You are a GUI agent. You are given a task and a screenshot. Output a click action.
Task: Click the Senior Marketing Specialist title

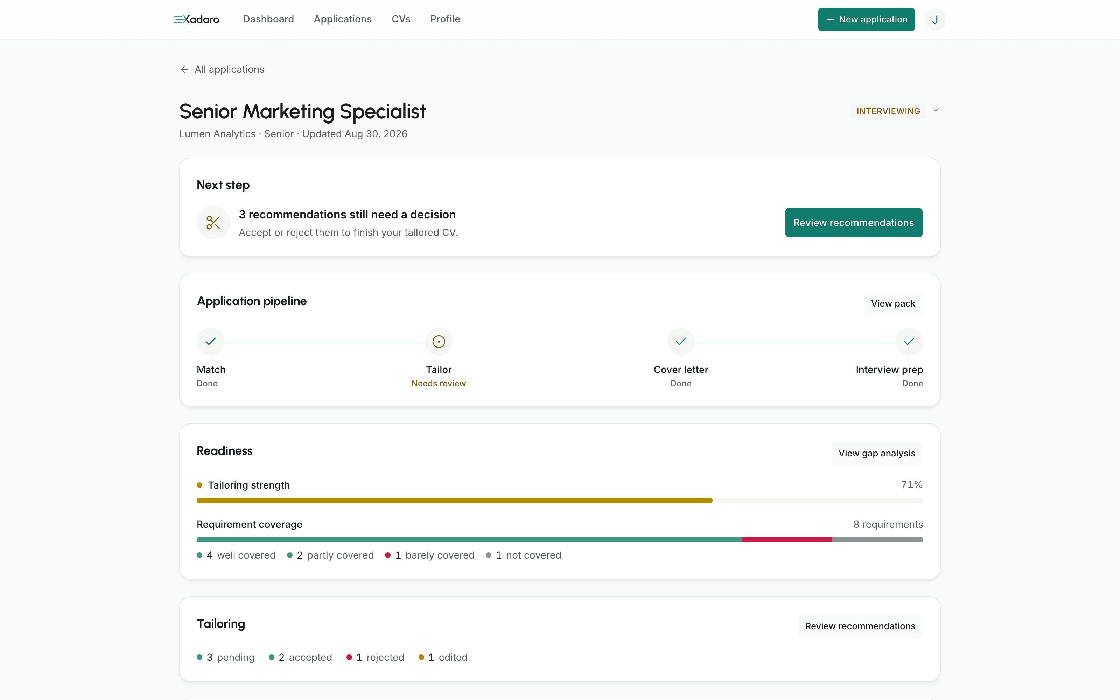coord(303,112)
